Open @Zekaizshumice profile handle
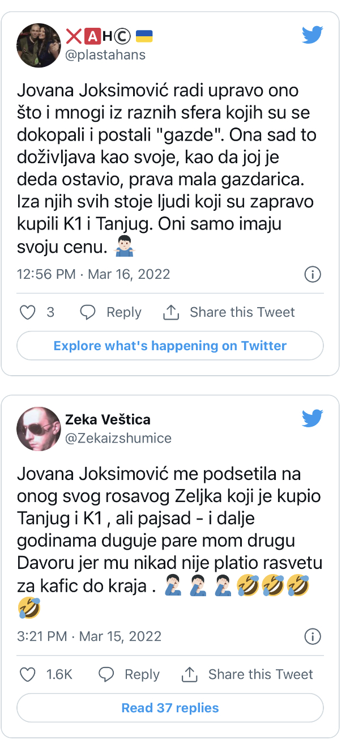Image resolution: width=350 pixels, height=748 pixels. click(118, 438)
